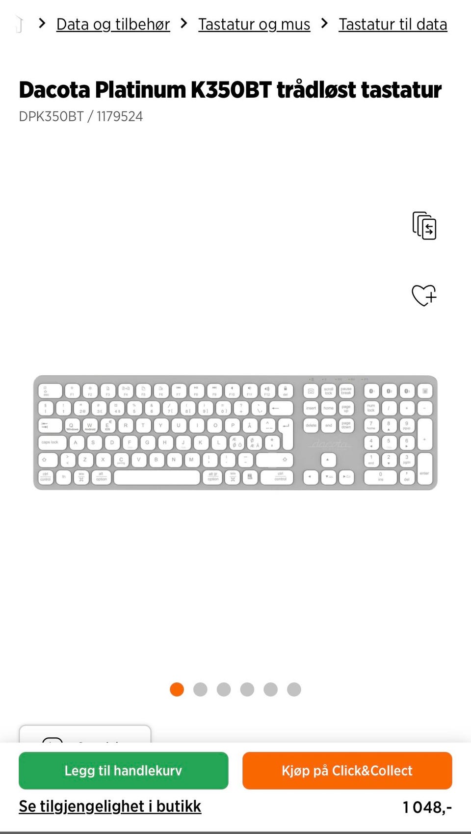Viewport: 471px width, 834px height.
Task: Select the fourth image indicator dot
Action: 247,689
